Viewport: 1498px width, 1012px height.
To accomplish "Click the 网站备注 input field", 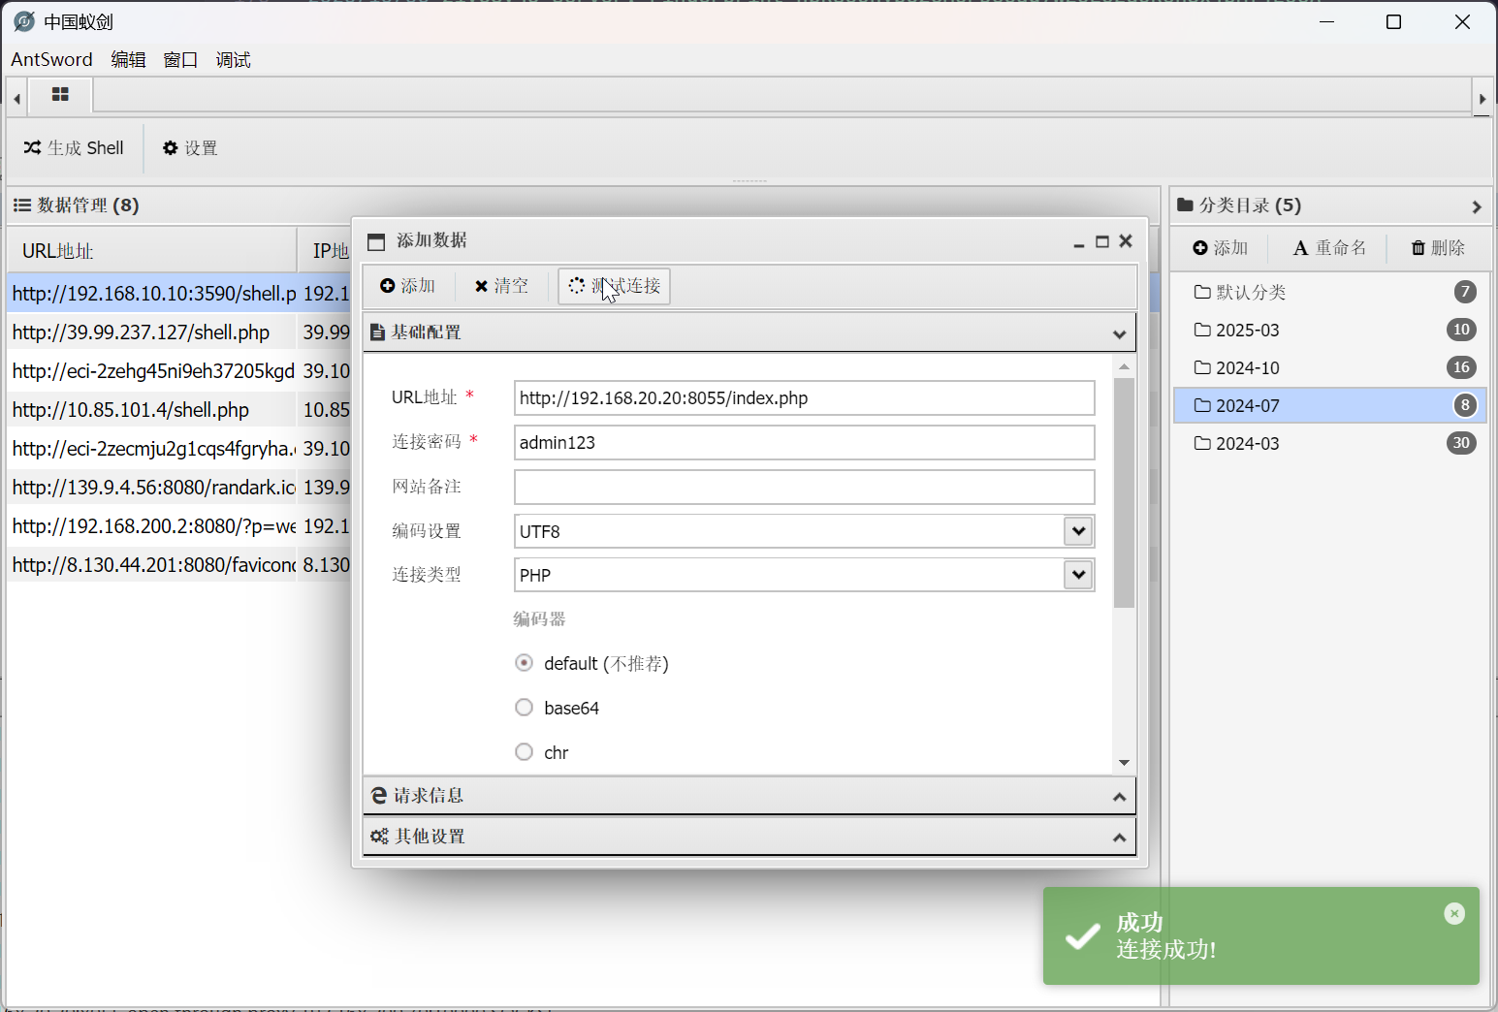I will click(x=804, y=487).
